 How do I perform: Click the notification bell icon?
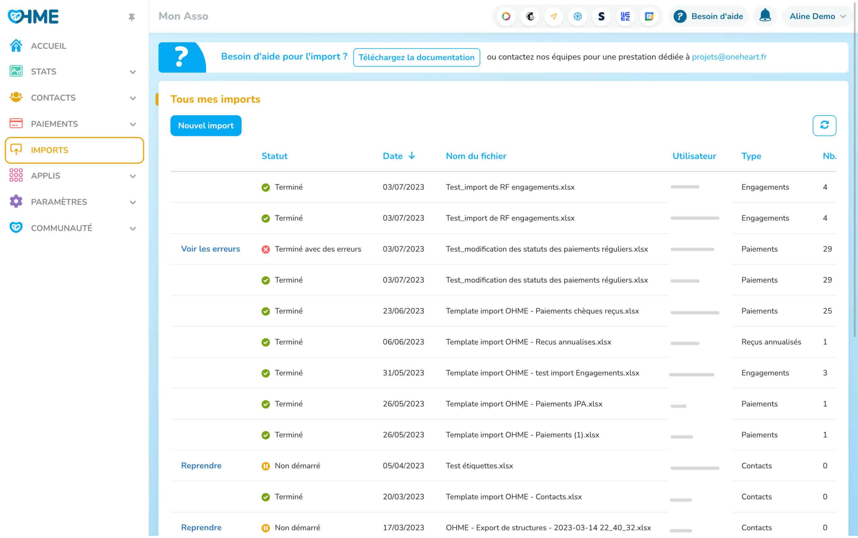tap(765, 16)
